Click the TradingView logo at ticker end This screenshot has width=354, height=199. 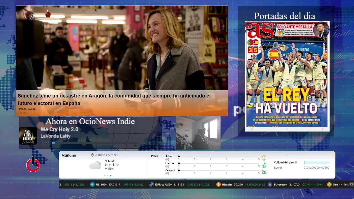point(352,184)
